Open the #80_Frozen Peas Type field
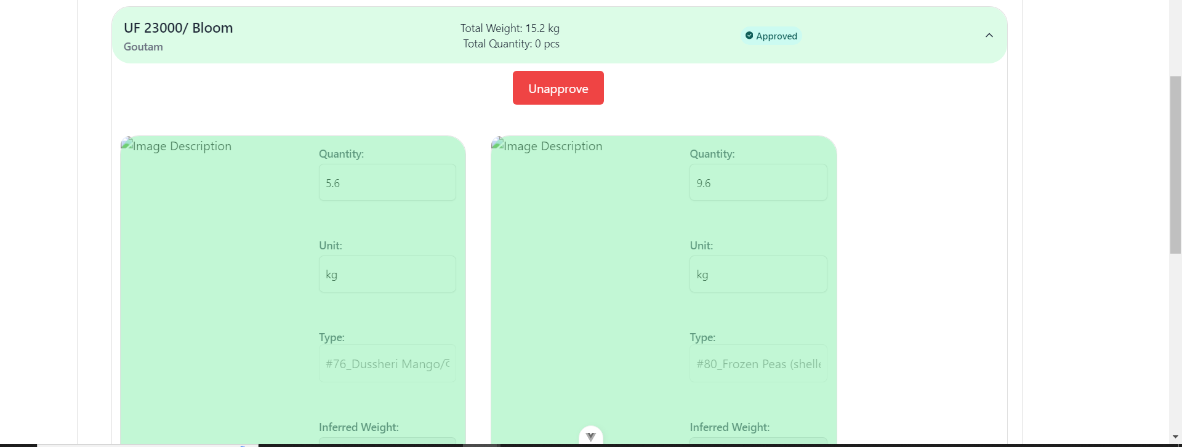This screenshot has width=1182, height=447. click(758, 364)
